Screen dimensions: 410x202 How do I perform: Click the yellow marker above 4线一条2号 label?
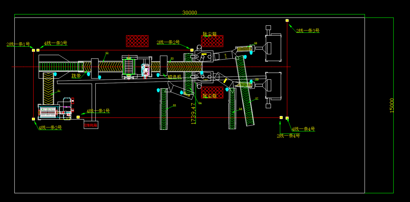(33, 119)
